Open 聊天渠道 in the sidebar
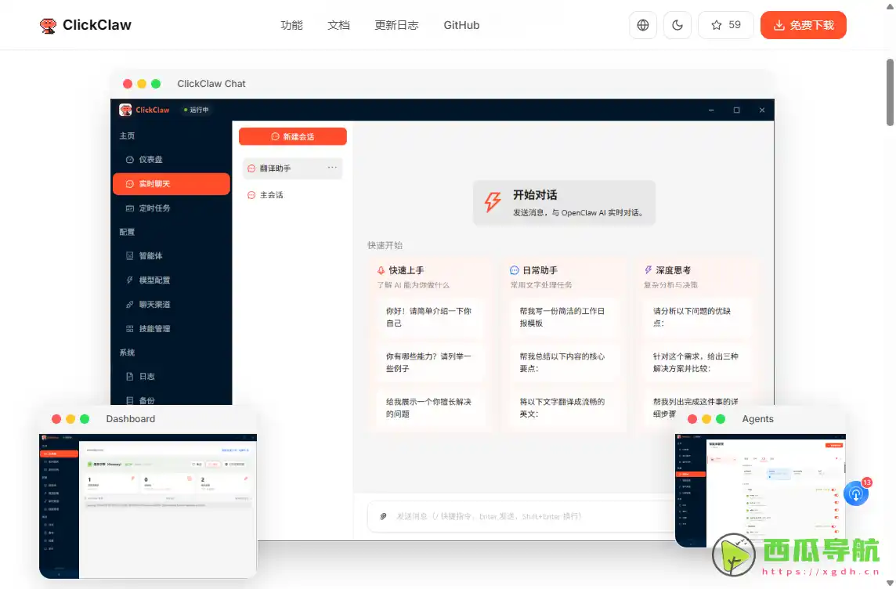Image resolution: width=896 pixels, height=589 pixels. tap(172, 304)
